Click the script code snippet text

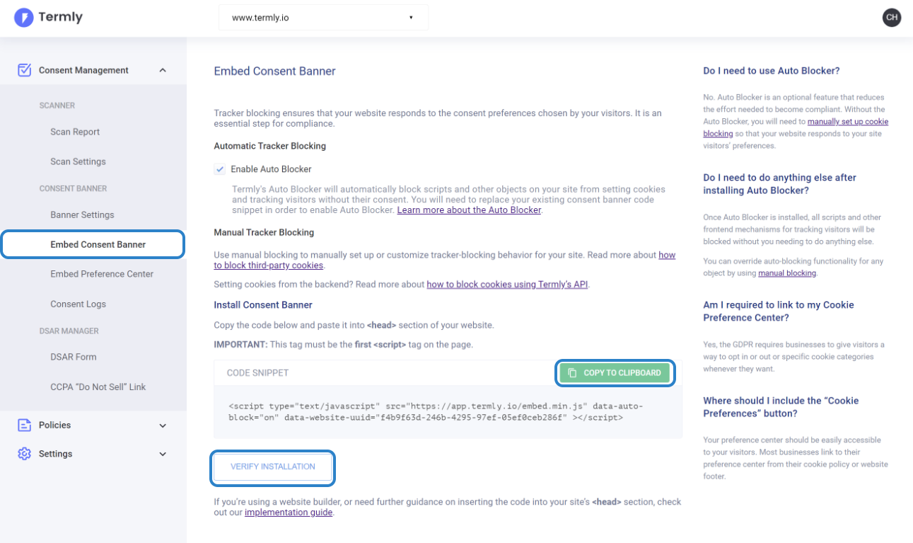tap(436, 412)
